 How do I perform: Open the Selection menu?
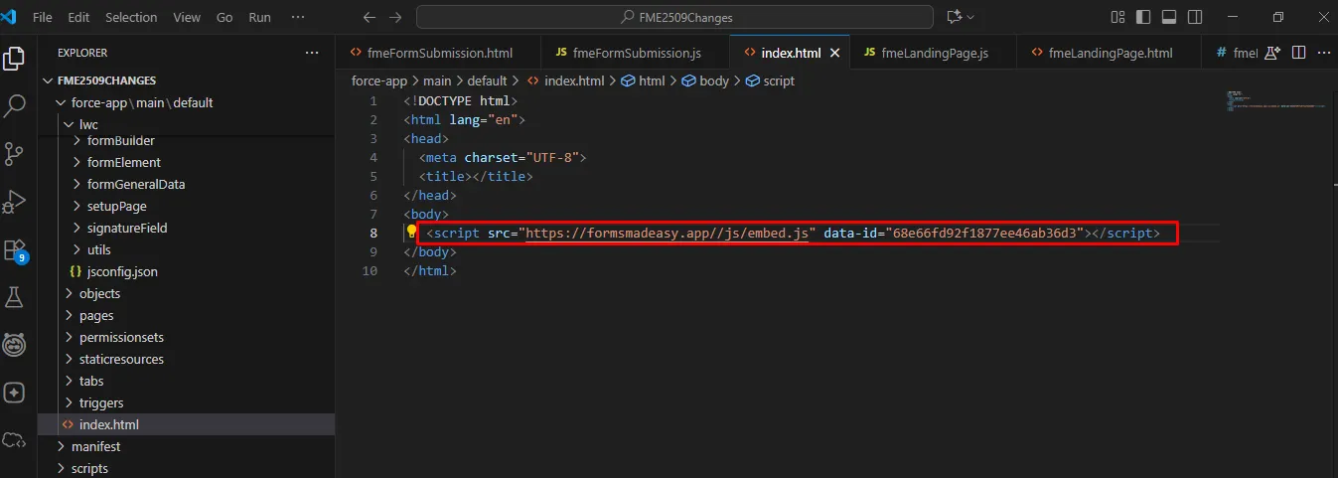130,17
